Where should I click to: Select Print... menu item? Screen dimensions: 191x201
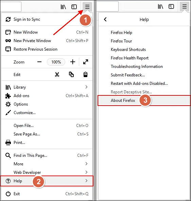(47, 143)
